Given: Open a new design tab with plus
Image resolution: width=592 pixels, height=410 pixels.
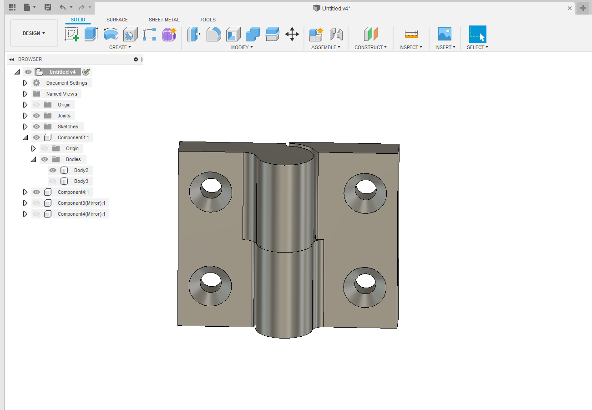Looking at the screenshot, I should tap(583, 8).
